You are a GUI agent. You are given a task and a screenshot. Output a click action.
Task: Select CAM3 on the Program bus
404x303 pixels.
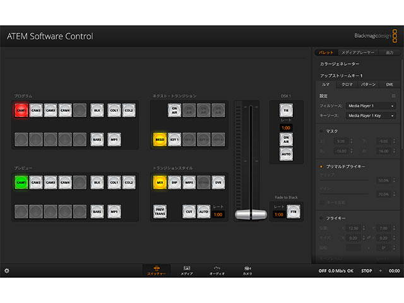coord(50,110)
